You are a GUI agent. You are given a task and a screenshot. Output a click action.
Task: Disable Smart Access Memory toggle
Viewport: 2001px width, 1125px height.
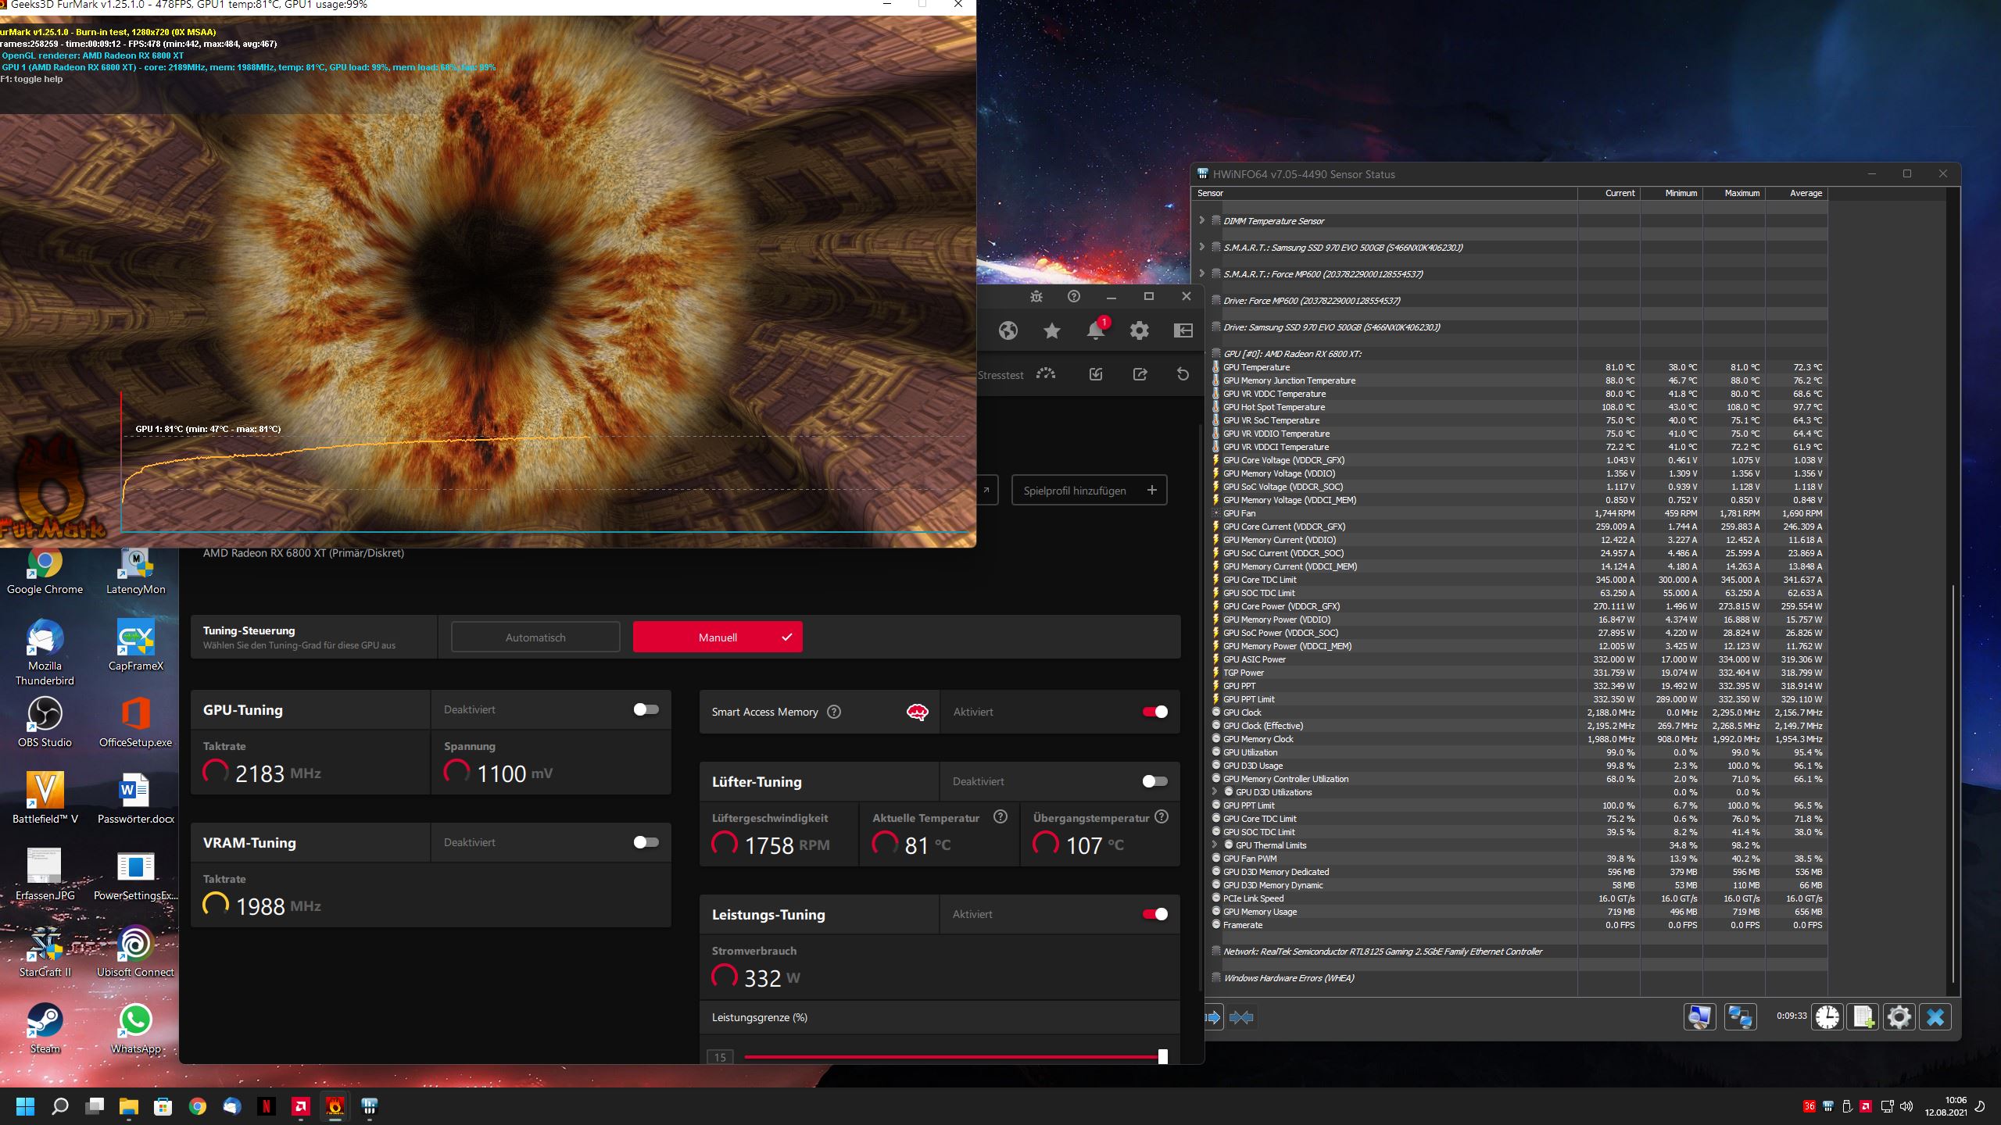point(1154,712)
